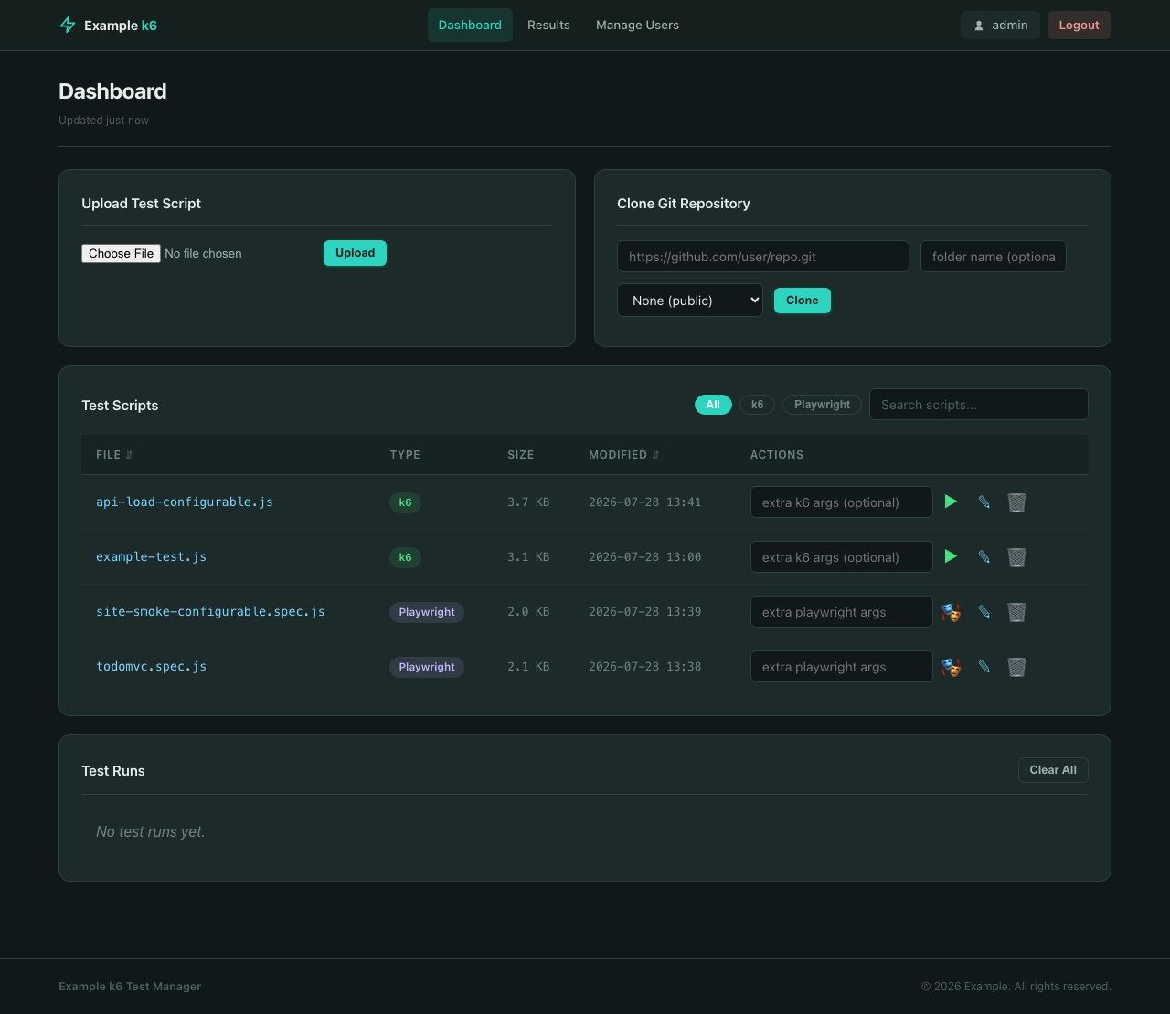Open the Results tab
This screenshot has height=1014, width=1170.
coord(548,25)
